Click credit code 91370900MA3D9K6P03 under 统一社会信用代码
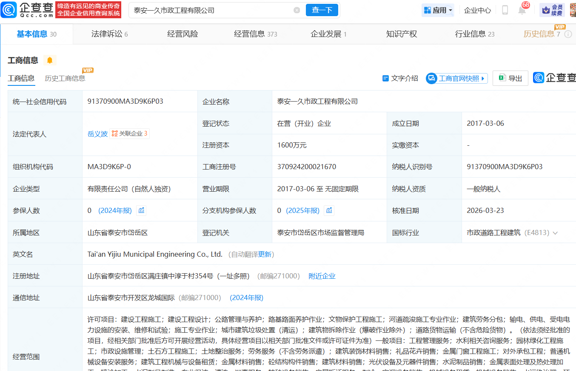The height and width of the screenshot is (371, 576). click(125, 101)
